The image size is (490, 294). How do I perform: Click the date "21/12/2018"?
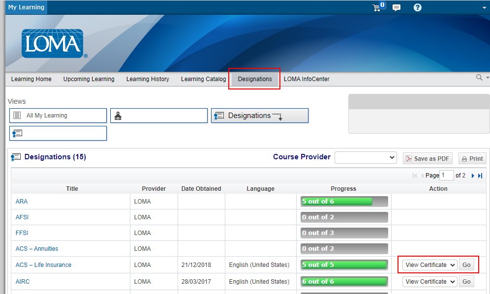[x=196, y=265]
